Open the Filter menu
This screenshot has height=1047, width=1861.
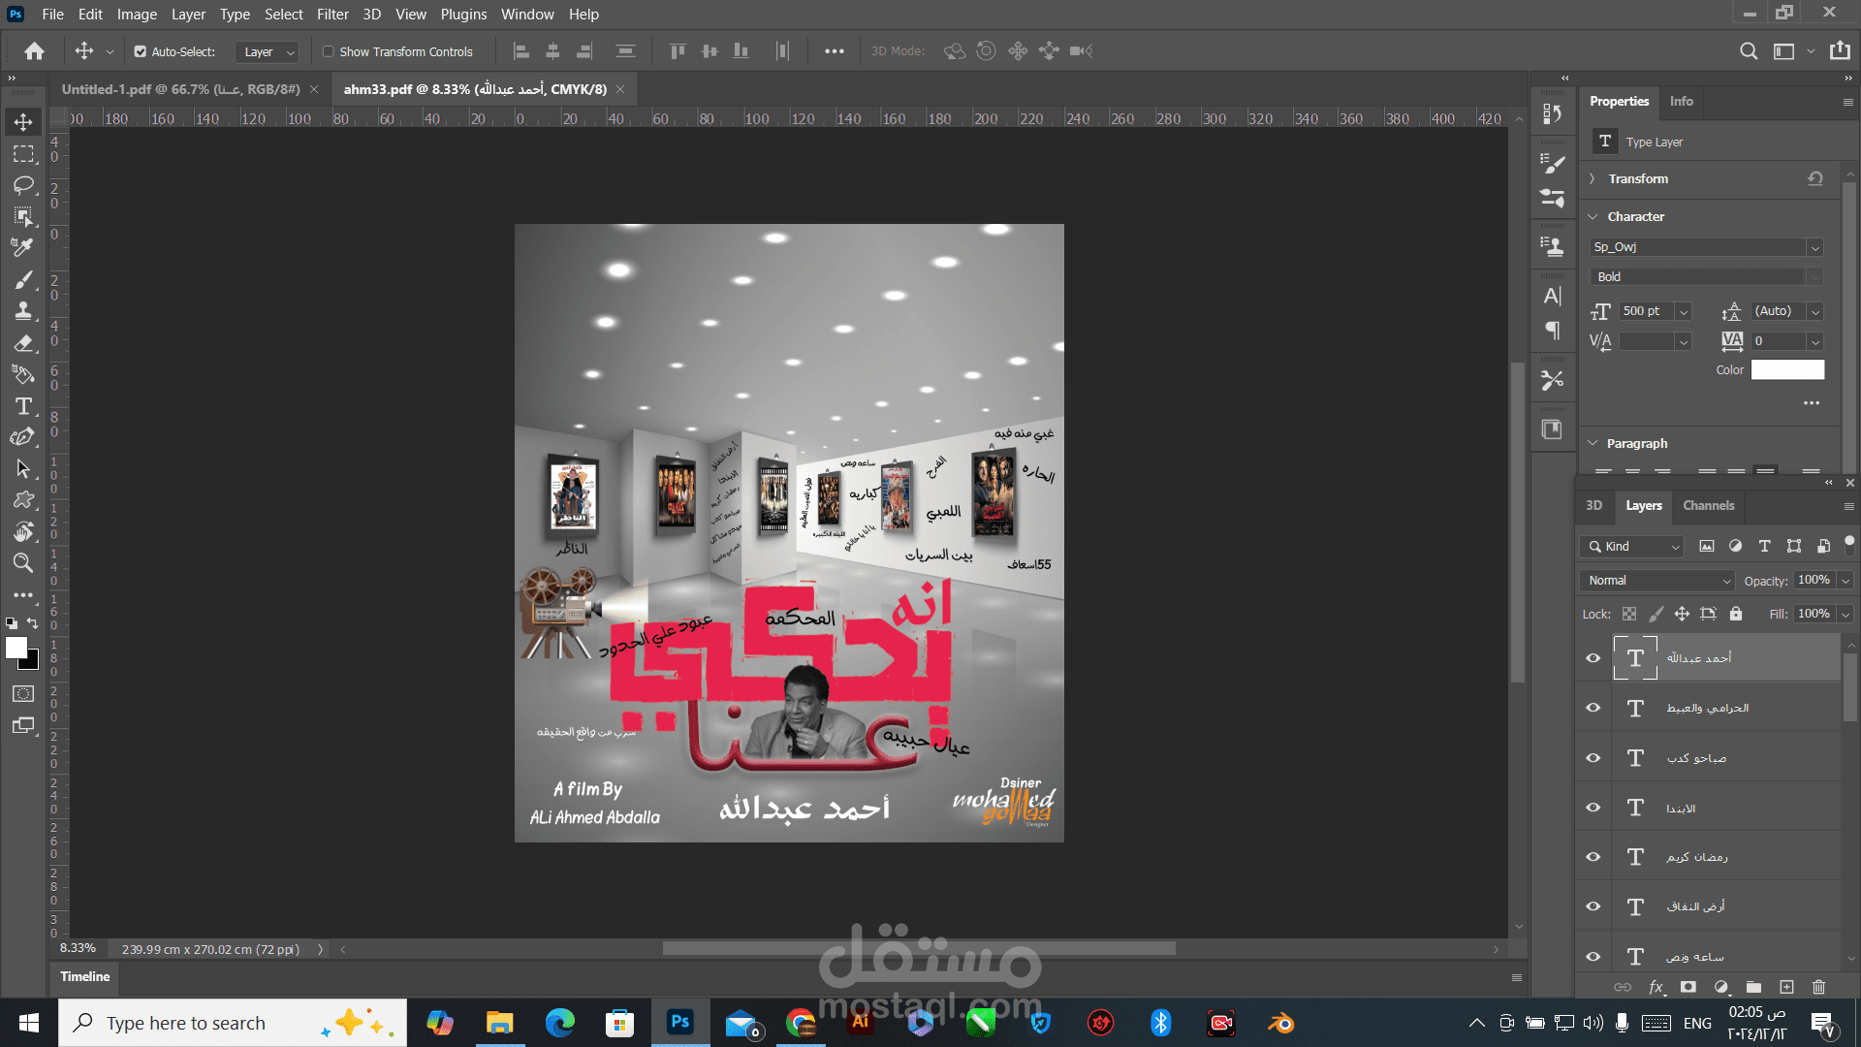tap(332, 14)
